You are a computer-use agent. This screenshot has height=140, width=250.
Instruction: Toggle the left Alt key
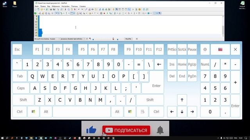coord(46,112)
